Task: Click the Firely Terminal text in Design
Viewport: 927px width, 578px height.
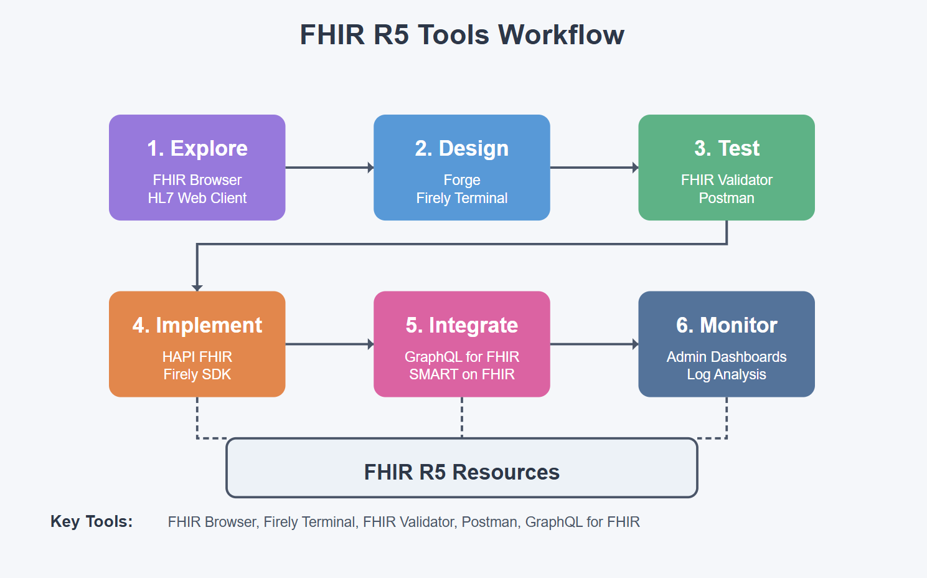Action: pos(461,198)
